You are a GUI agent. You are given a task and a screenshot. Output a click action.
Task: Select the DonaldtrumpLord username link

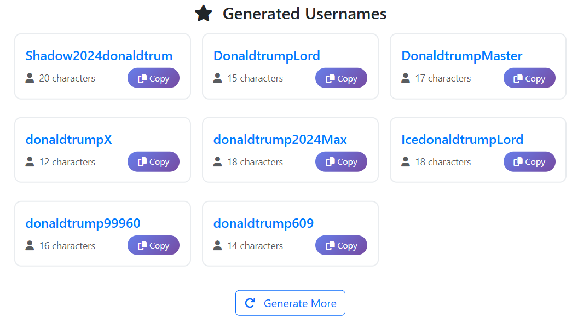[x=267, y=55]
